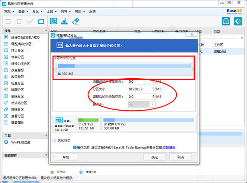Open the 查看 menu

click(23, 12)
